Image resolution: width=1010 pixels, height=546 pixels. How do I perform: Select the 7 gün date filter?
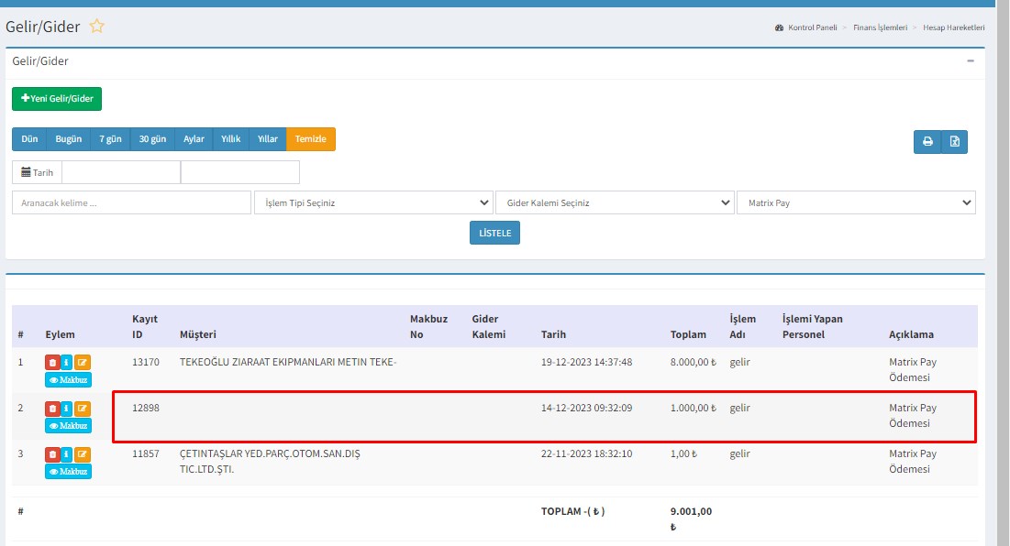tap(110, 139)
